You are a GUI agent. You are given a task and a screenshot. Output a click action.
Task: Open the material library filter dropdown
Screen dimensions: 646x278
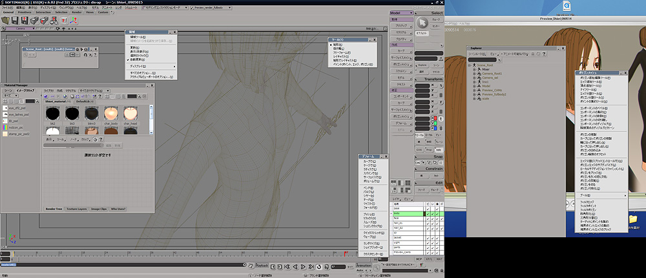coord(94,91)
